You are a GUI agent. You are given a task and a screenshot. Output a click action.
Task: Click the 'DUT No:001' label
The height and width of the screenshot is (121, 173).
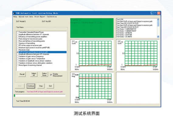[47, 22]
